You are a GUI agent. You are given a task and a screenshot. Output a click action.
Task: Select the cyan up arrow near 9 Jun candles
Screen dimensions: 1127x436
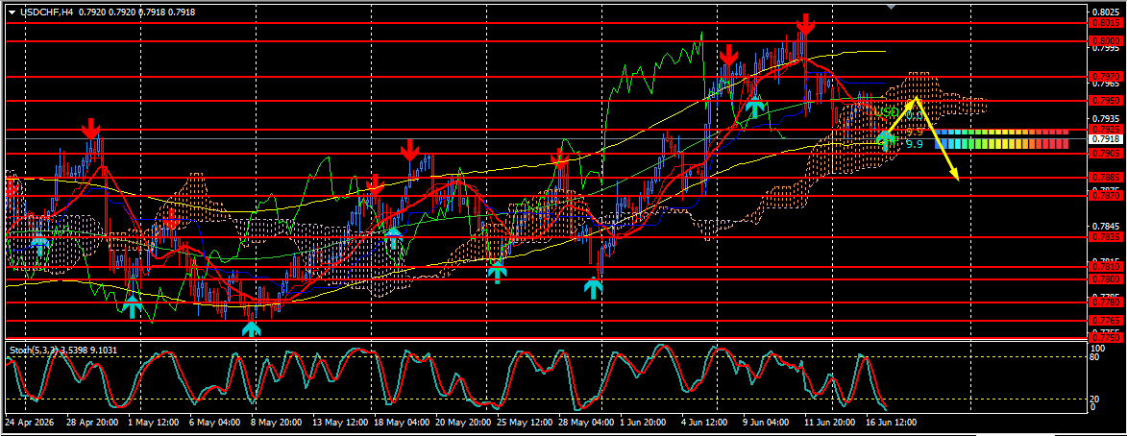[754, 108]
